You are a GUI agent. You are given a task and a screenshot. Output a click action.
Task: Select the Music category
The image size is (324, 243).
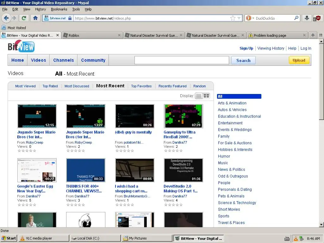click(223, 163)
